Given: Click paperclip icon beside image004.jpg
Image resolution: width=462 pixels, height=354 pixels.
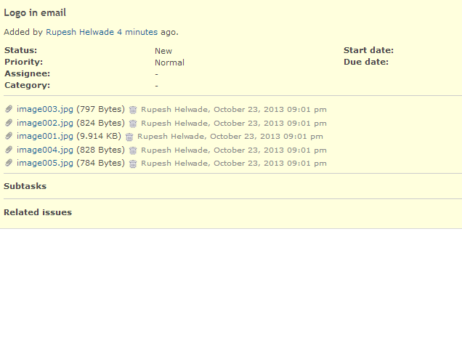Looking at the screenshot, I should (9, 150).
